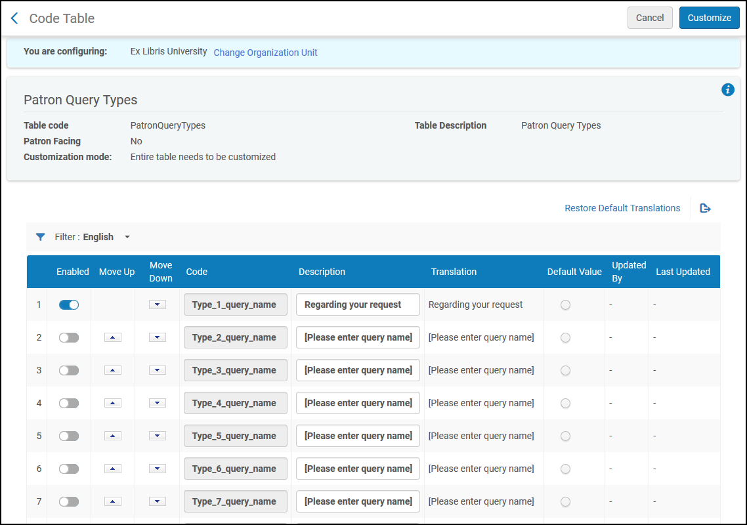Click the Description column header
747x525 pixels.
[322, 272]
